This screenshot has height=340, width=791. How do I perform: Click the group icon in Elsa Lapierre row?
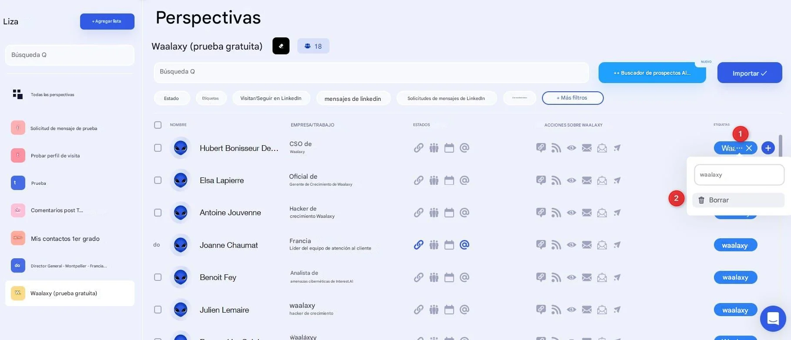pyautogui.click(x=434, y=180)
